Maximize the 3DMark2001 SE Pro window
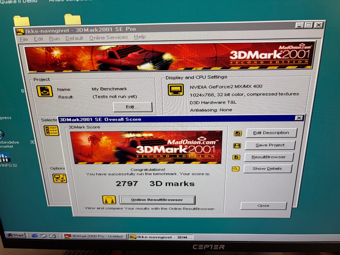340x255 pixels. point(309,25)
